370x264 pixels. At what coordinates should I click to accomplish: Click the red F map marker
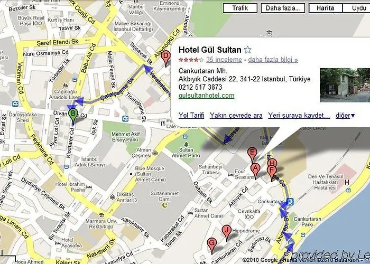[x=272, y=173]
